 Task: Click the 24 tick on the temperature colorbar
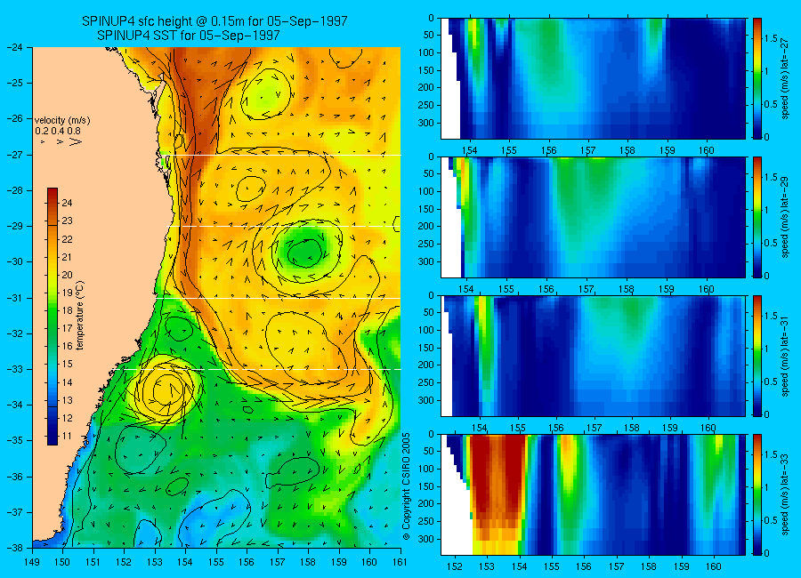pos(67,204)
